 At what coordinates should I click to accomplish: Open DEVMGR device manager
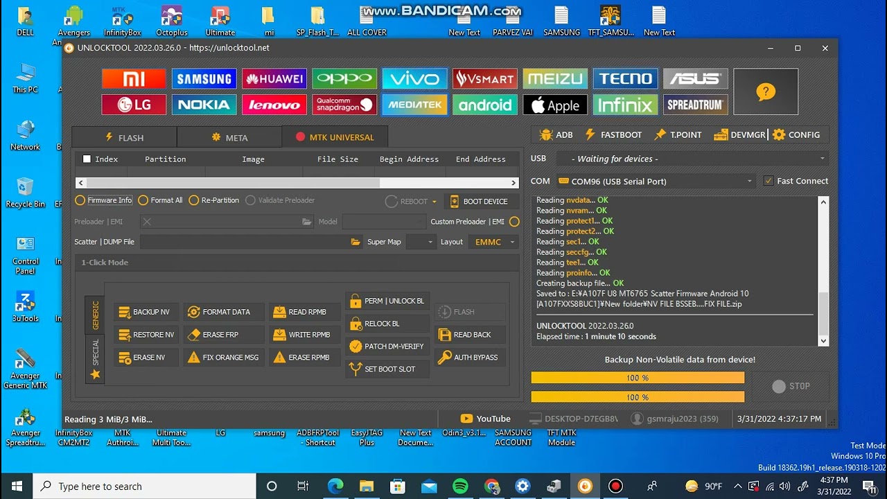(739, 134)
